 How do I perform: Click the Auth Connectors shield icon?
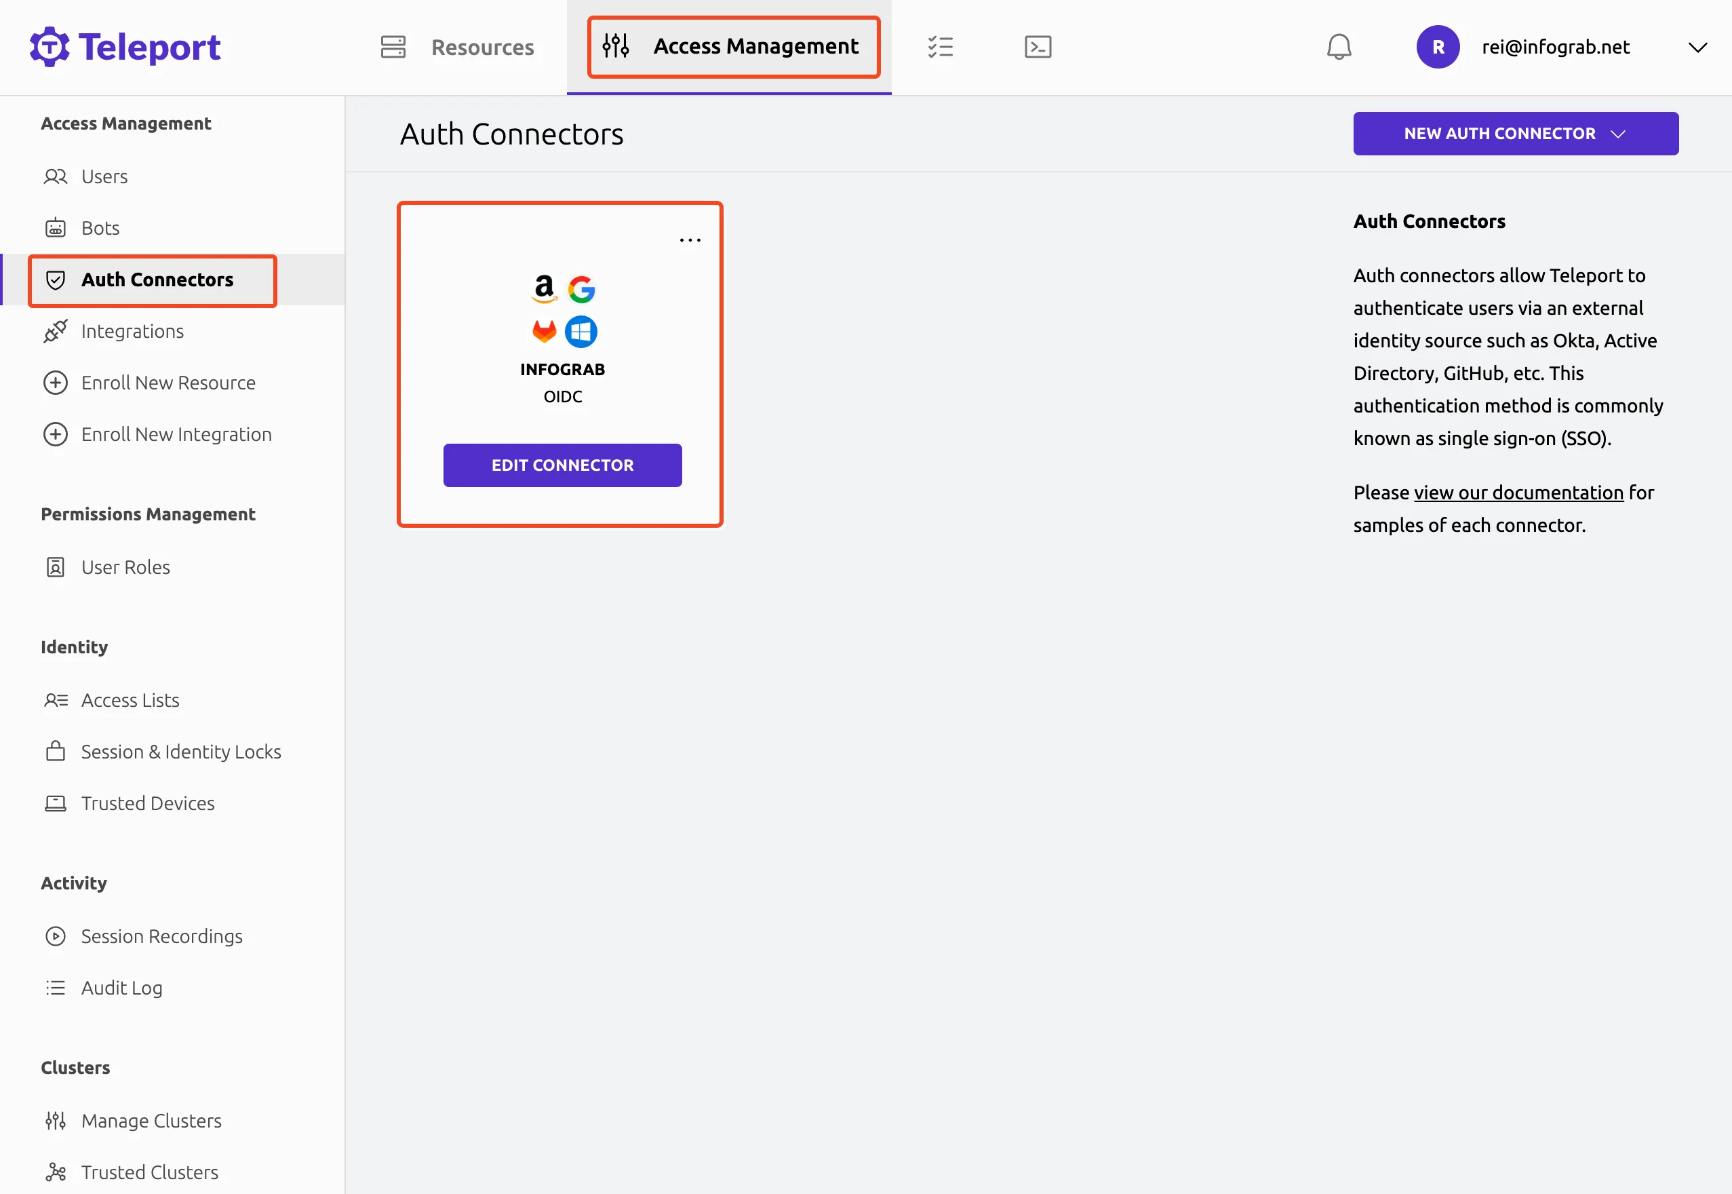[56, 279]
